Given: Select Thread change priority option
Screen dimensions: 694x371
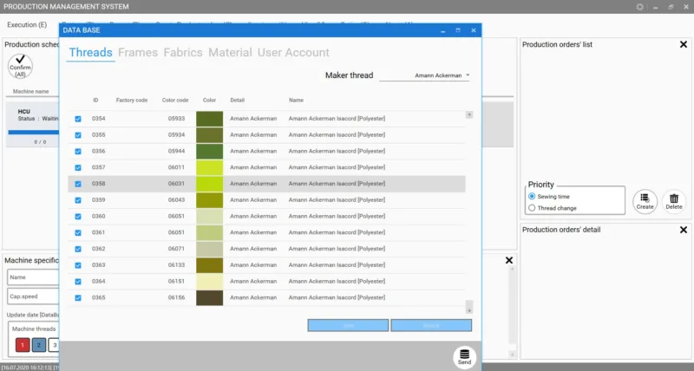Looking at the screenshot, I should [x=532, y=208].
